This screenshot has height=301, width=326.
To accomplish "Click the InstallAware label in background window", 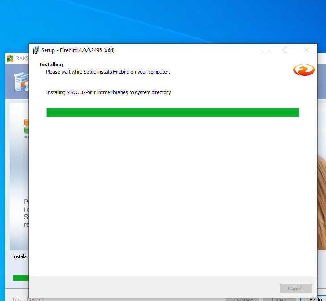I will (x=28, y=299).
